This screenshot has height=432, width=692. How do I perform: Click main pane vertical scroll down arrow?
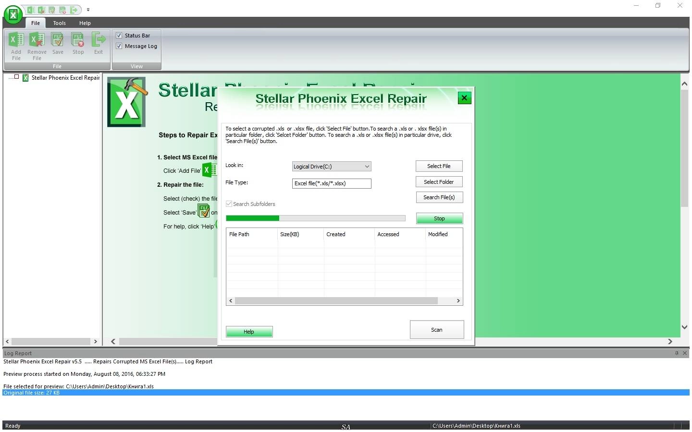pyautogui.click(x=685, y=327)
